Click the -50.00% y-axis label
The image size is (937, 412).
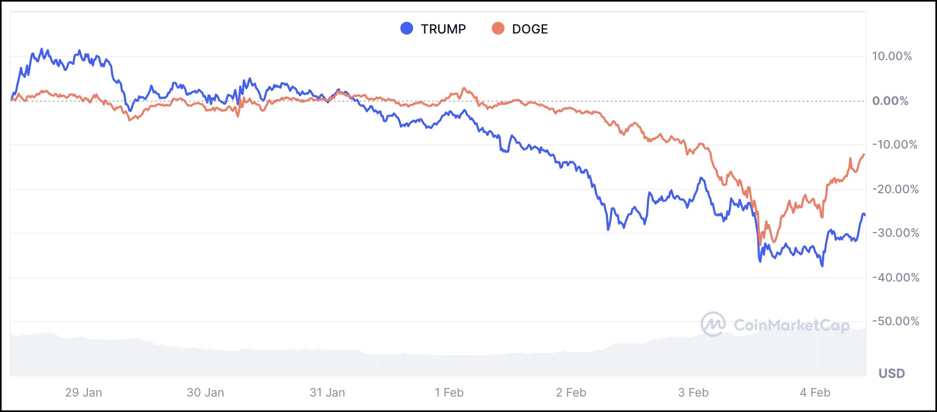tap(895, 322)
